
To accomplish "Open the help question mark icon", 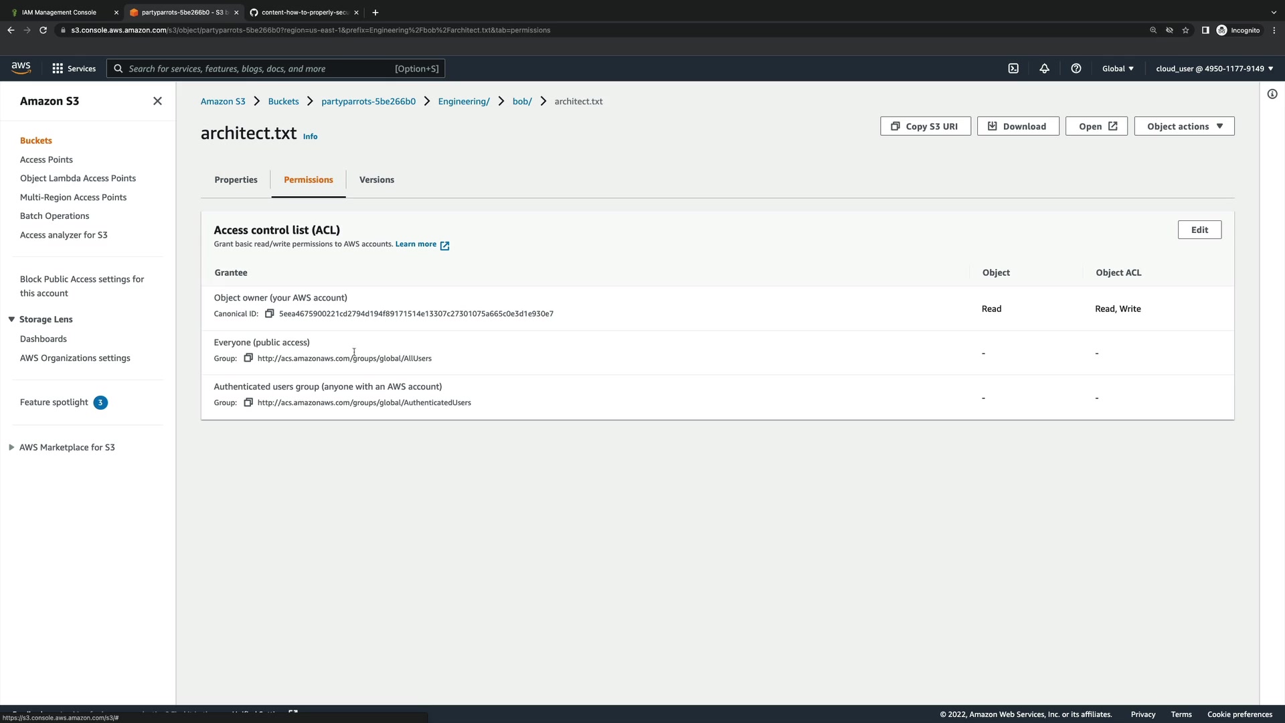I will [1076, 68].
